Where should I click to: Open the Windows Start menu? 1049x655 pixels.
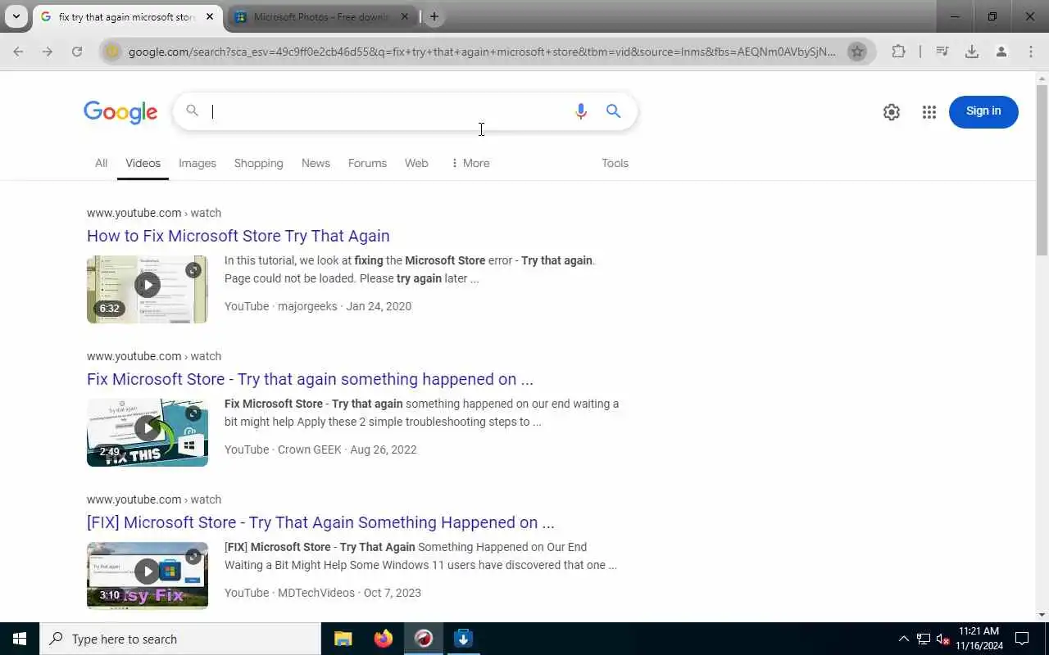click(20, 639)
